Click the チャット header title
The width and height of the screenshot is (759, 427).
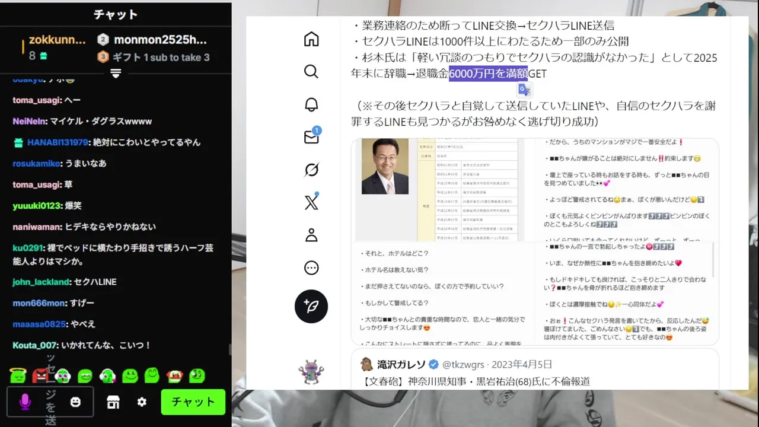[x=116, y=15]
